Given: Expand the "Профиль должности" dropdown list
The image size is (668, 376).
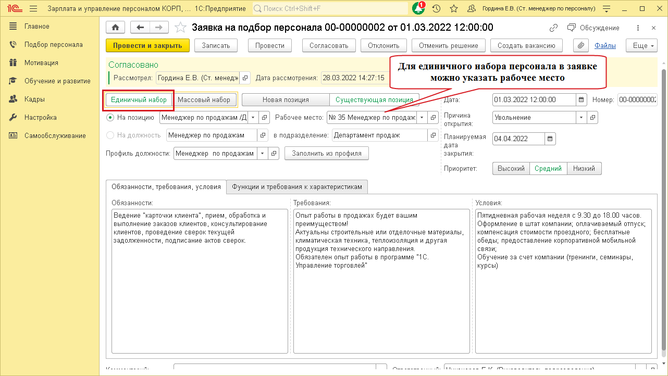Looking at the screenshot, I should click(262, 154).
